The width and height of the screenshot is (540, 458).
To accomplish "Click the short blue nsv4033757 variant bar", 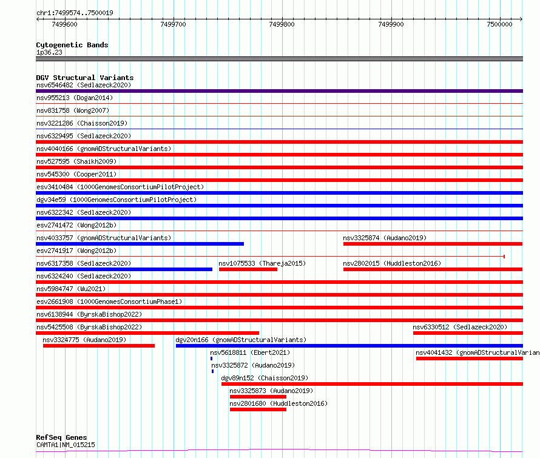I will (x=140, y=244).
